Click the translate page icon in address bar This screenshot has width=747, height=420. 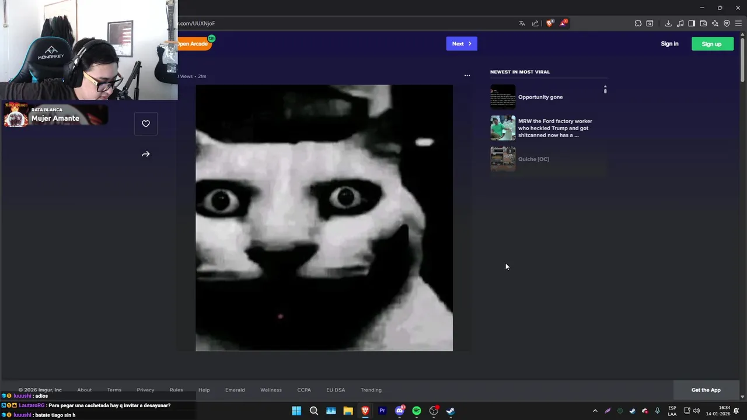click(522, 23)
